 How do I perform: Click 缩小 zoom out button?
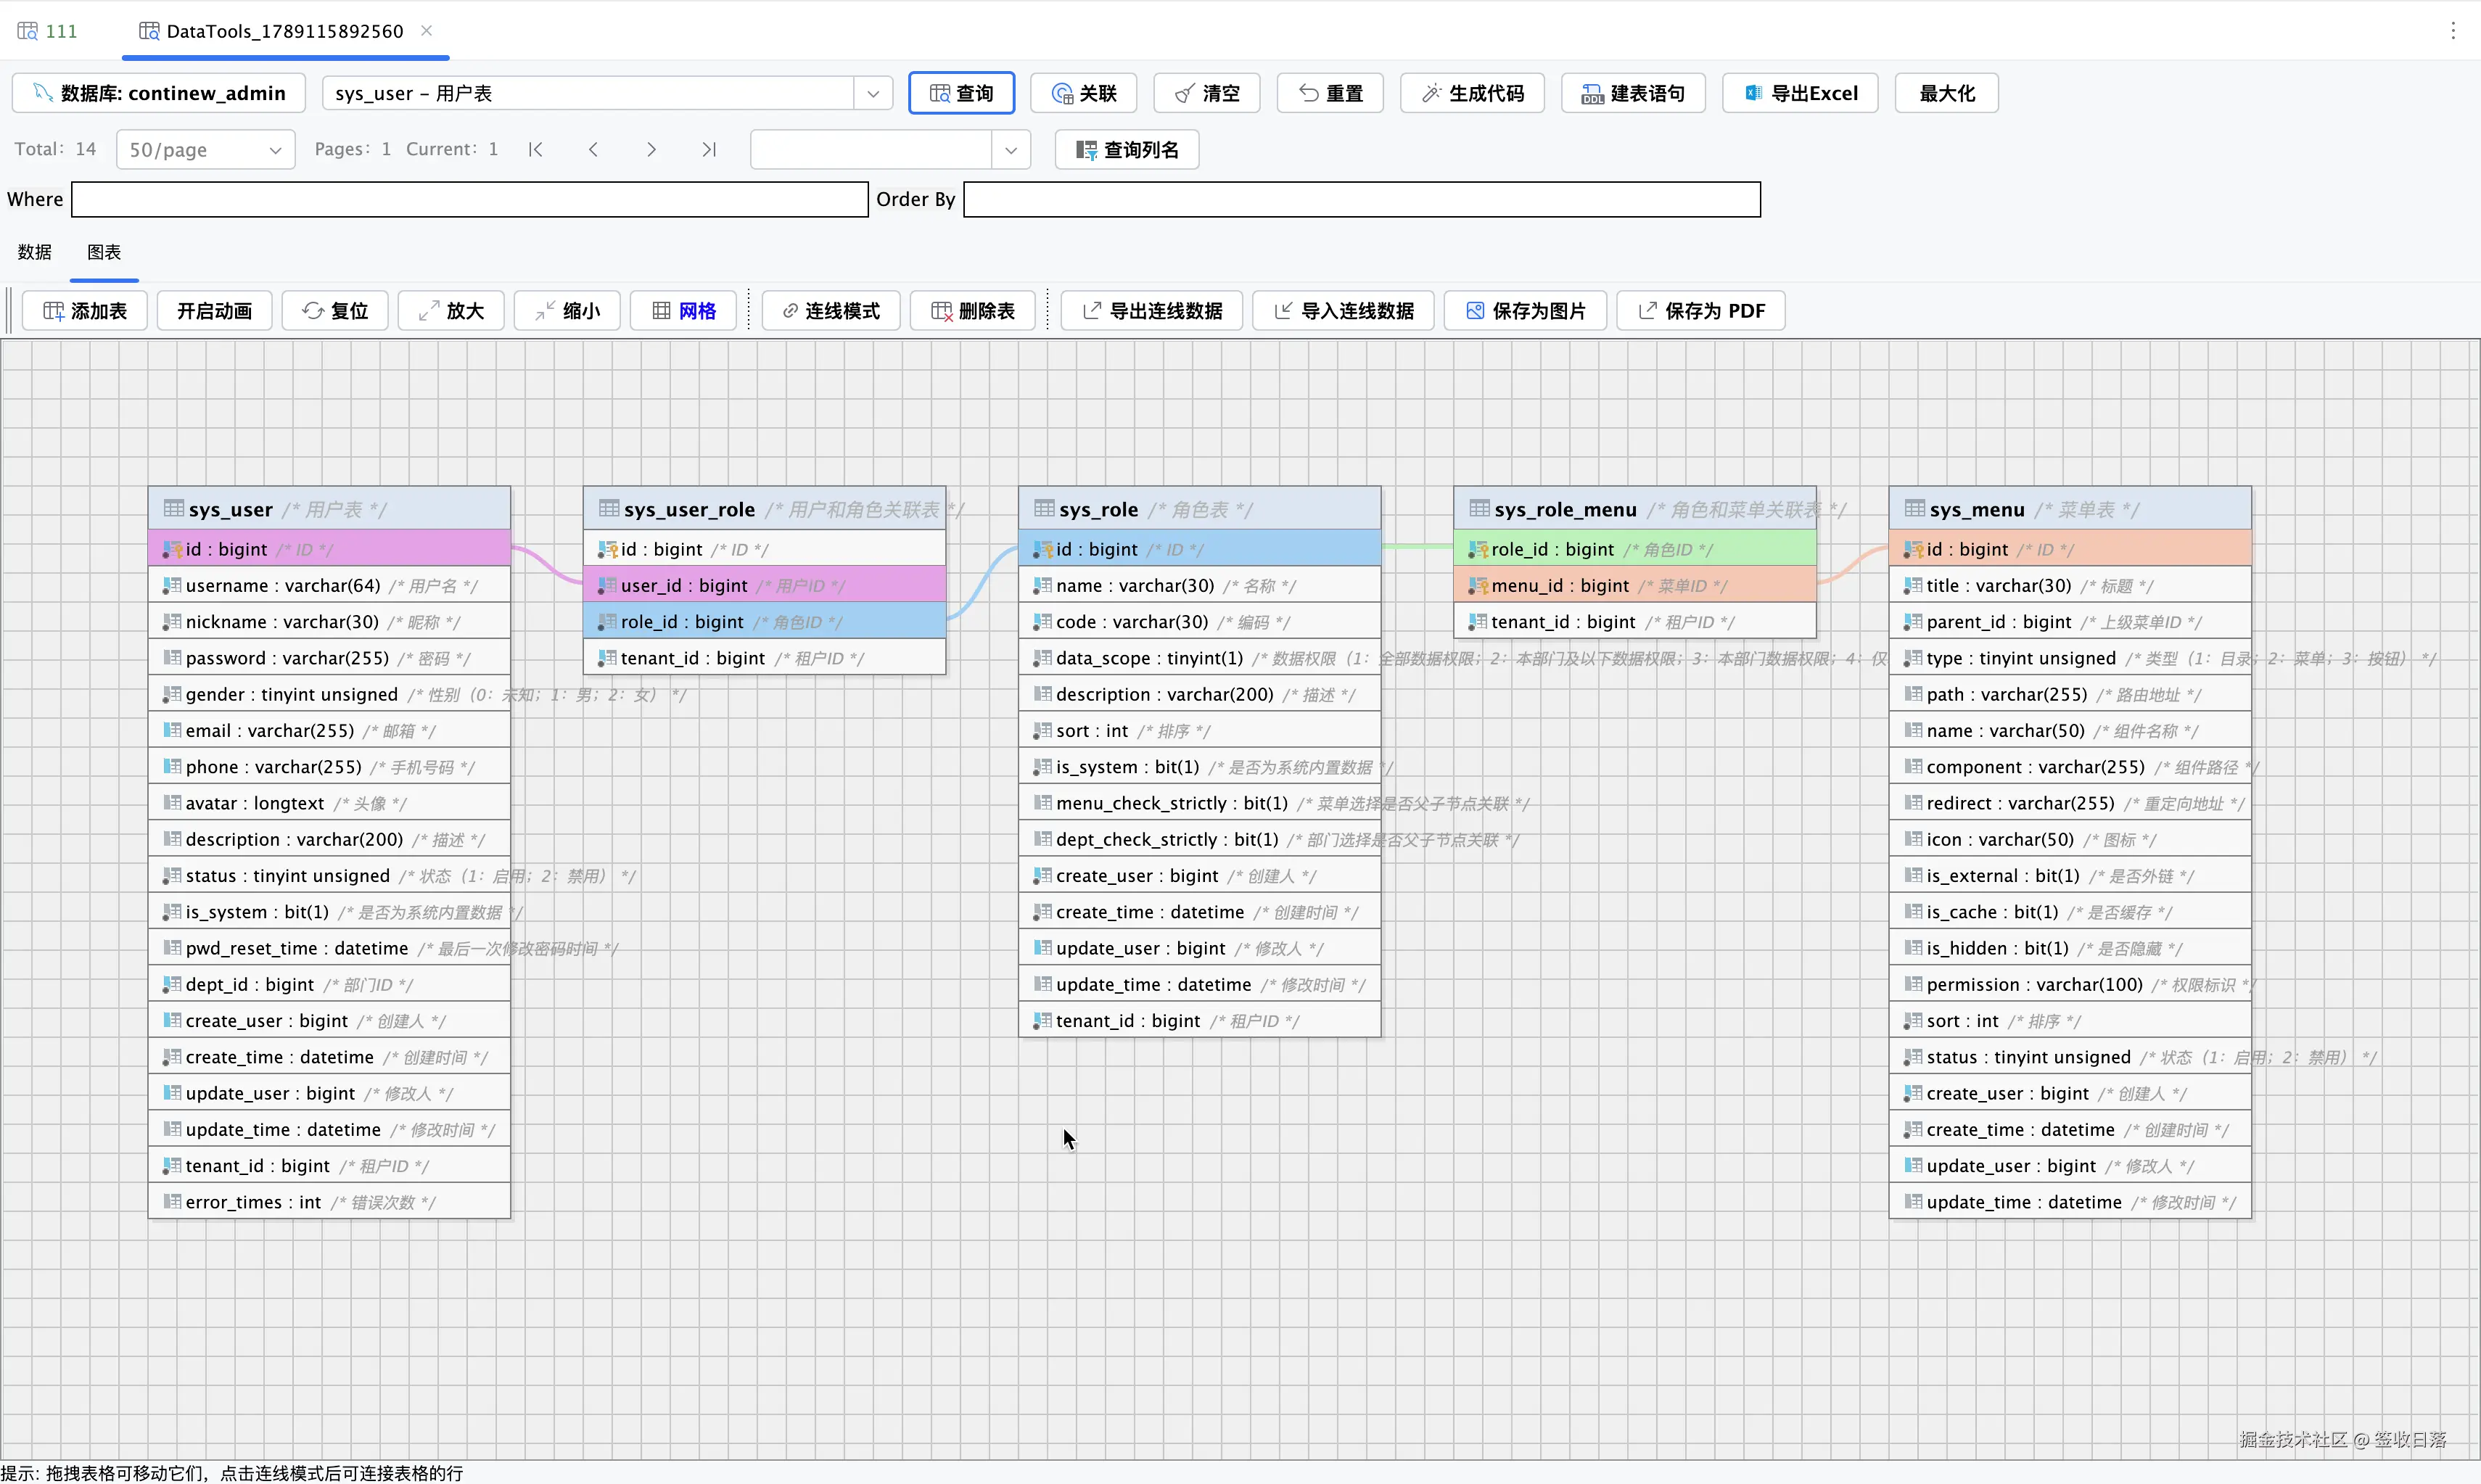pyautogui.click(x=567, y=311)
